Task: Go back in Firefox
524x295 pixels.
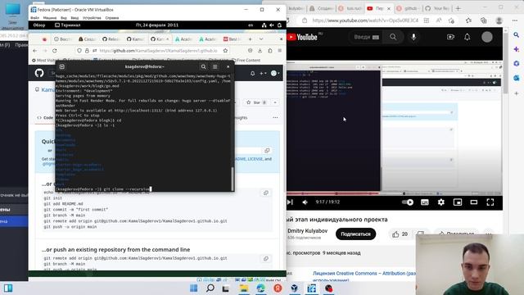Action: 35,51
